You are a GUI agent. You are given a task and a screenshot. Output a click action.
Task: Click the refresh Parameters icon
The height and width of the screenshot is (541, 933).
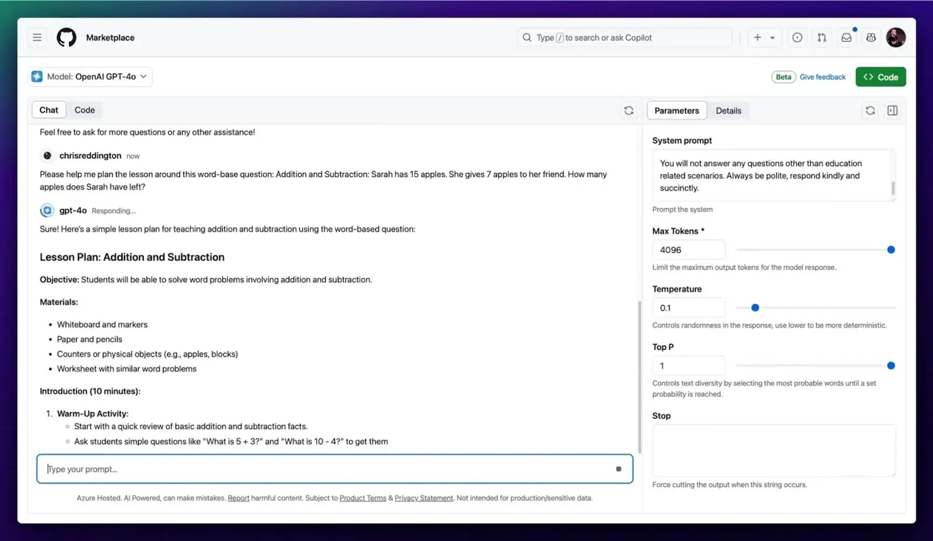coord(870,110)
